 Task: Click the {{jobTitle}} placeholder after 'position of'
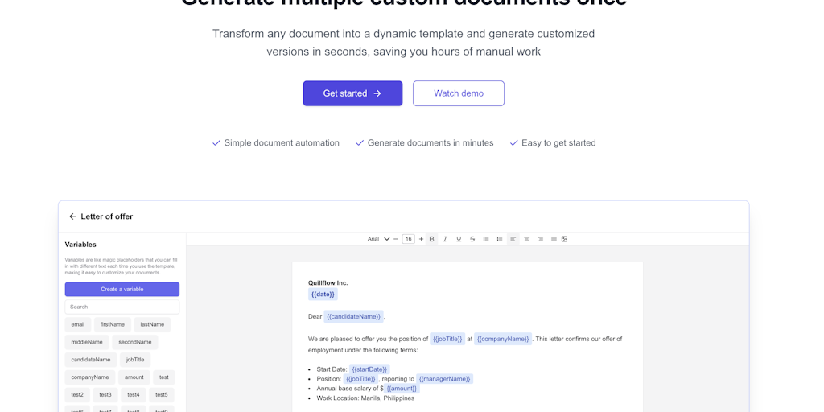[447, 339]
